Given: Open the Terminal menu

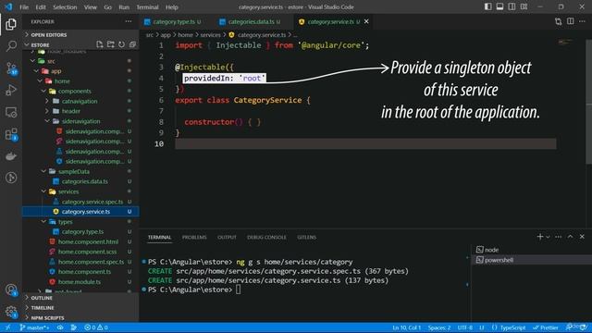Looking at the screenshot, I should (147, 6).
